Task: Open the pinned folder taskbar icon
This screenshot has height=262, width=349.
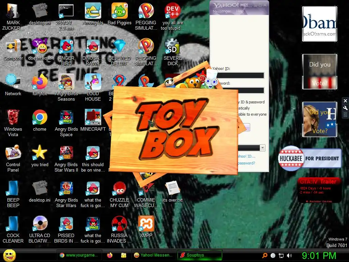Action: [x=123, y=255]
